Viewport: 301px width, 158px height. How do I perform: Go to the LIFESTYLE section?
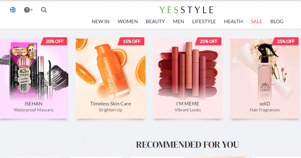[204, 21]
